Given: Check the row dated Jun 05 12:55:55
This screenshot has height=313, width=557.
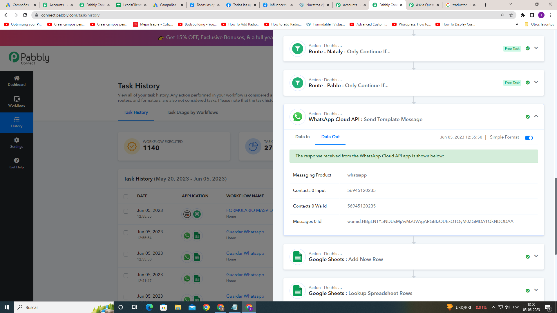Looking at the screenshot, I should [x=126, y=211].
